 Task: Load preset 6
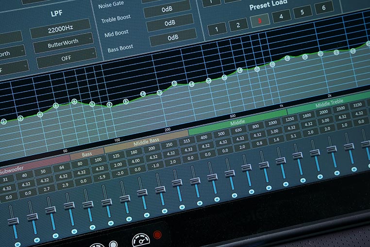(x=324, y=8)
